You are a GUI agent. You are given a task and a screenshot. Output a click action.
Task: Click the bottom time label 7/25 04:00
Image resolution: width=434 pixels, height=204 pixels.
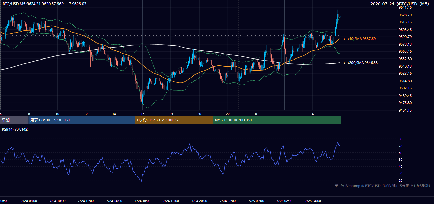pyautogui.click(x=313, y=201)
